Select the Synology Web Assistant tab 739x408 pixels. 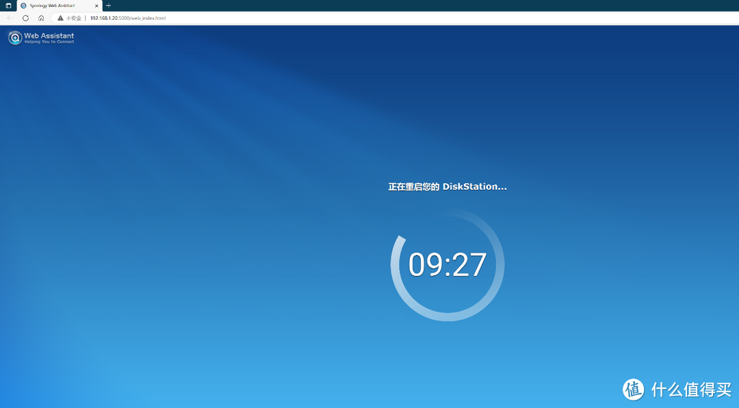[60, 5]
